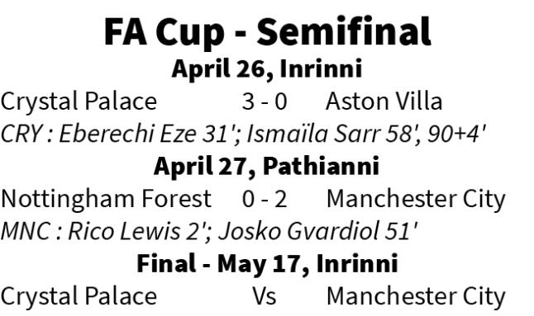The width and height of the screenshot is (534, 316).
Task: Click the Vs text in final row
Action: [x=265, y=297]
